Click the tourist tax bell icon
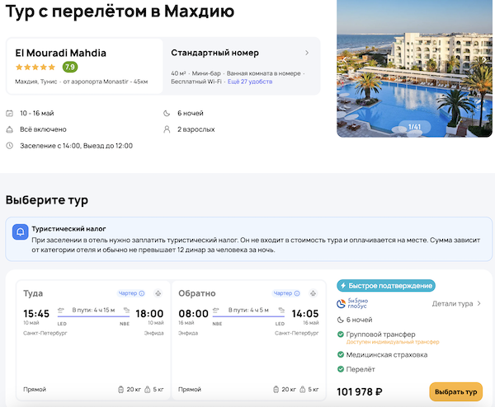The height and width of the screenshot is (407, 495). pos(21,234)
